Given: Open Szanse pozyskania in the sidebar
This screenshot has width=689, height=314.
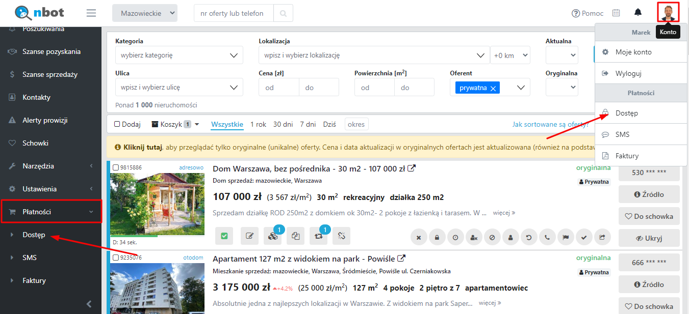Looking at the screenshot, I should point(51,51).
